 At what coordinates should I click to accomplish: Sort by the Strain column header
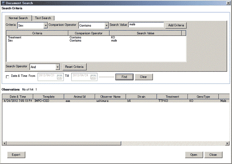(141, 97)
